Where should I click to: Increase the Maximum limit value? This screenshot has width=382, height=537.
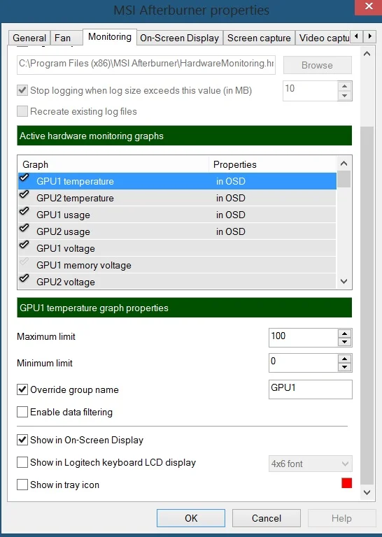coord(345,334)
